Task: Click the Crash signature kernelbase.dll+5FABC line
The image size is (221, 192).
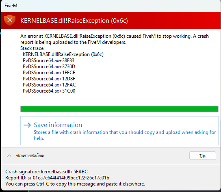Action: pyautogui.click(x=46, y=172)
